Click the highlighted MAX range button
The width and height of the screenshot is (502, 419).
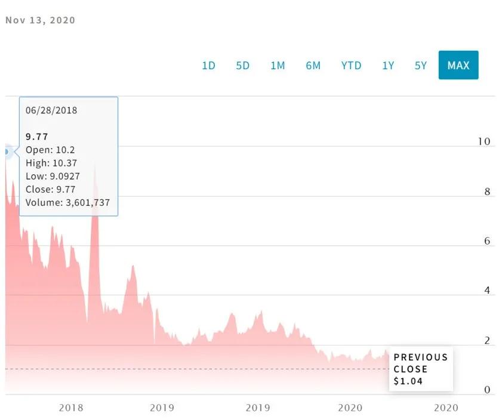pyautogui.click(x=458, y=65)
